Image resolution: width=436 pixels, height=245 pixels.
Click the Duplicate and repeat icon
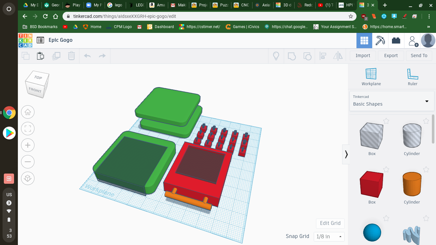pos(56,56)
